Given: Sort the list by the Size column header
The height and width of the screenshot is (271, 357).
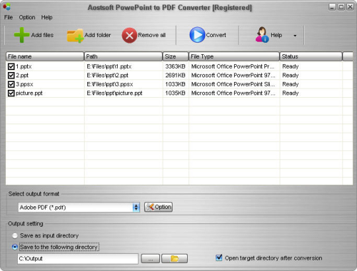Looking at the screenshot, I should point(176,56).
